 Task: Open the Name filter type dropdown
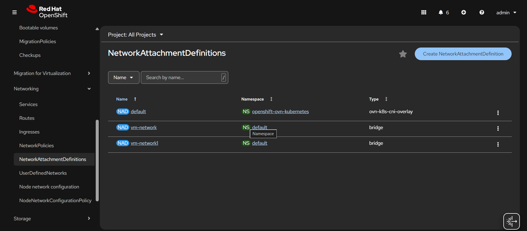click(123, 77)
